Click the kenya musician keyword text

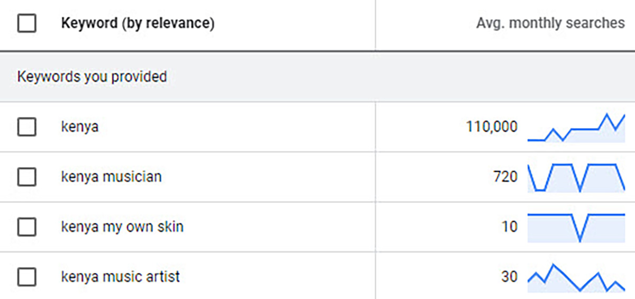(x=111, y=177)
